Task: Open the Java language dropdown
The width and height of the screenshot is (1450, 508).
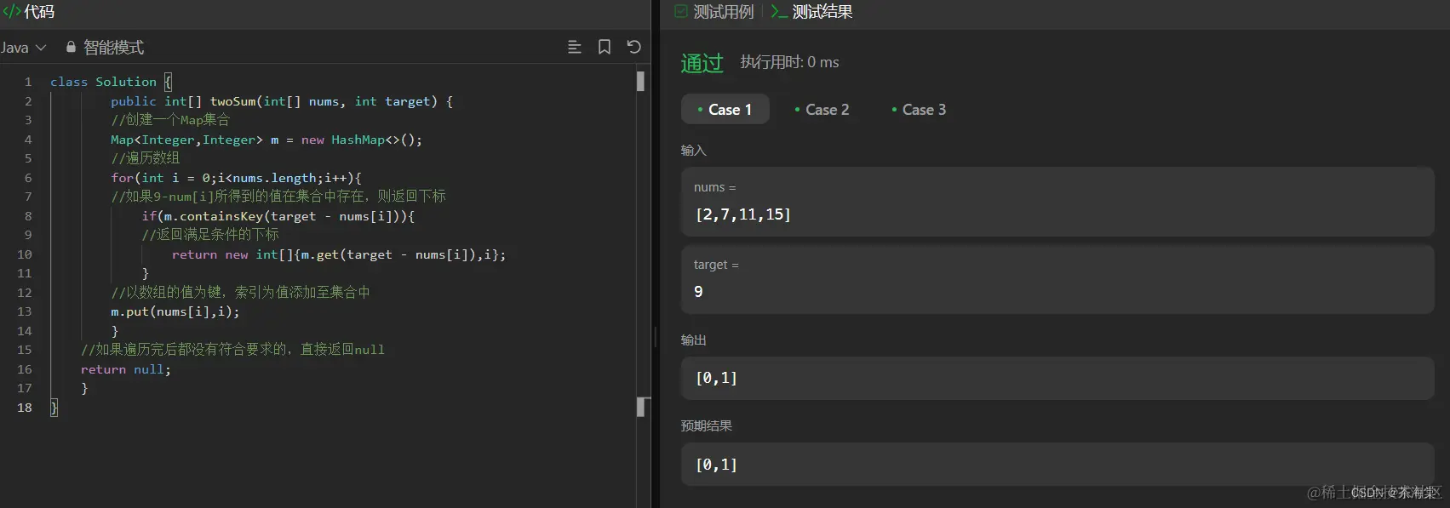Action: click(23, 48)
